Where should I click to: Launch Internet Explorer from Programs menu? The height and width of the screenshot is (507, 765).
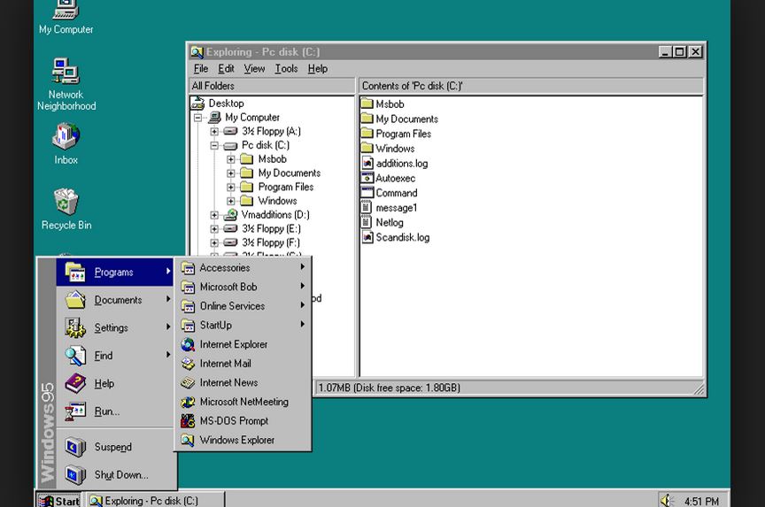[233, 344]
